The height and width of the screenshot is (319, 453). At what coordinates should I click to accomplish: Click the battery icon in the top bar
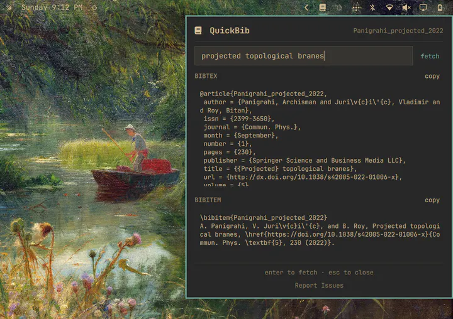point(440,8)
